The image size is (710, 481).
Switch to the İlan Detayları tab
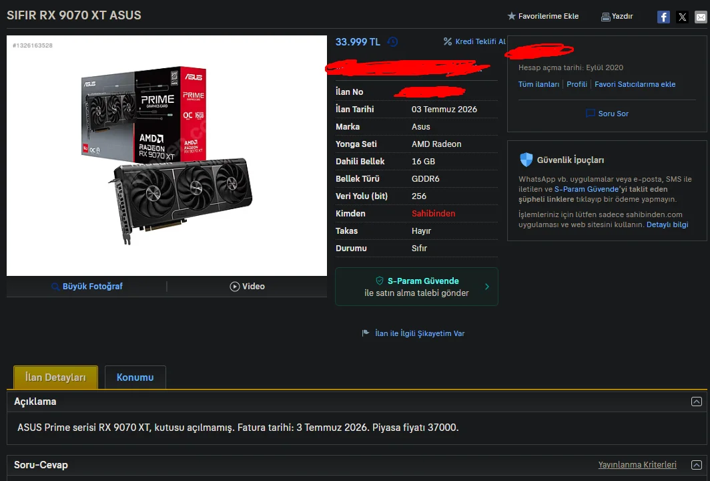click(x=55, y=377)
